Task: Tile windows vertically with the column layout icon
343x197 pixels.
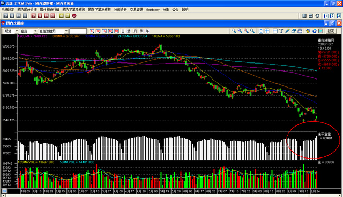Action: 304,15
